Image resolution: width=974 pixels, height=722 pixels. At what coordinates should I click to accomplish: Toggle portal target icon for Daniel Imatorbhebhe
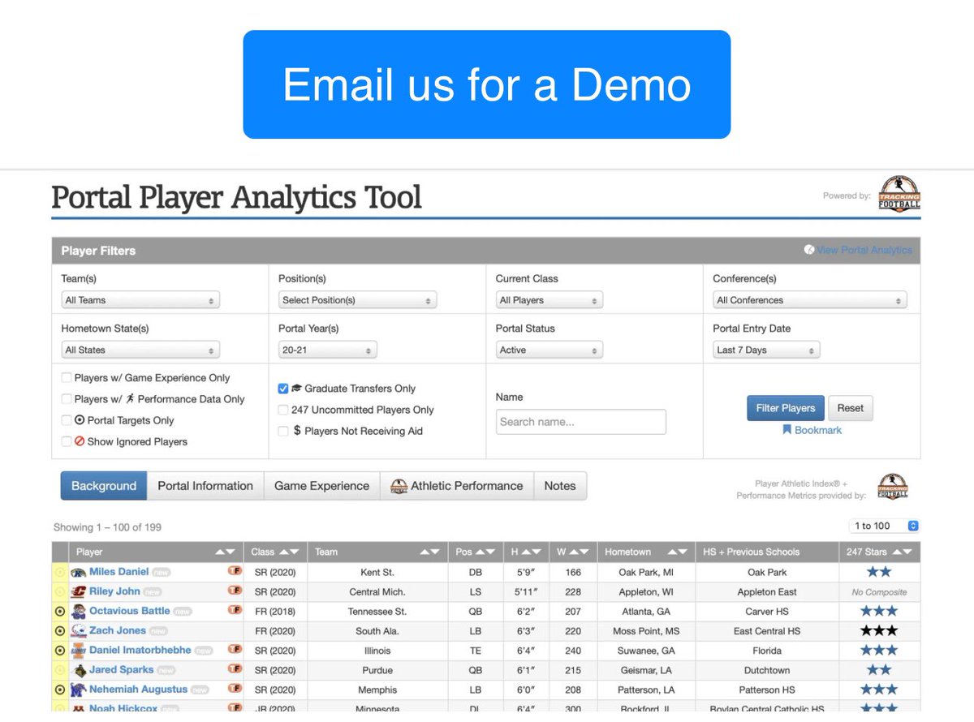59,651
